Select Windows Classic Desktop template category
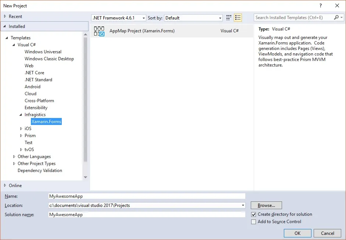This screenshot has height=240, width=346. tap(49, 59)
